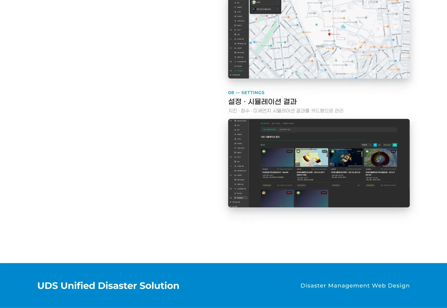The width and height of the screenshot is (447, 308).
Task: Click the green status badge on 포항 card
Action: 324,151
